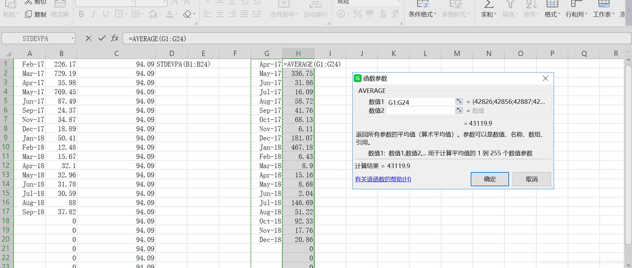
Task: Click the cell borders icon
Action: coord(119,14)
